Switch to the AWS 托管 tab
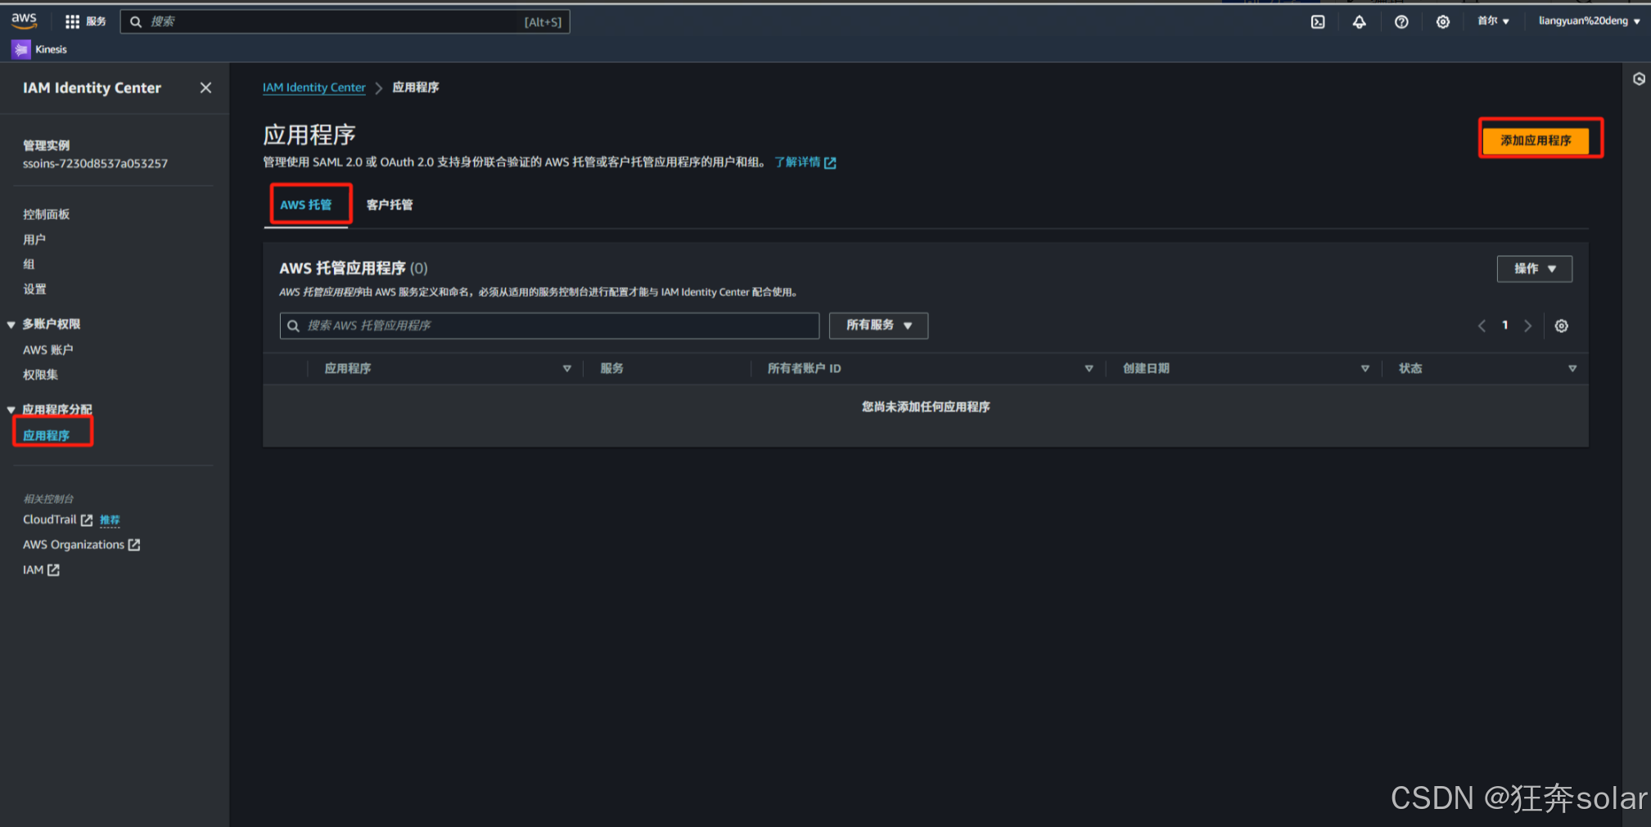The width and height of the screenshot is (1651, 827). coord(306,205)
